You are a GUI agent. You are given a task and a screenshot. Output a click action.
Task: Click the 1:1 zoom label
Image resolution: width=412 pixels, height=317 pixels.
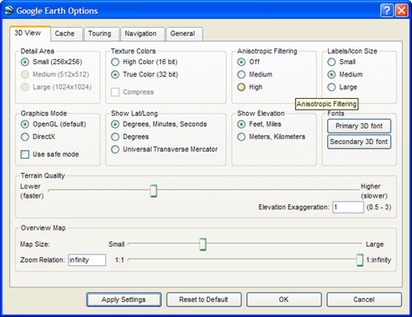click(x=119, y=260)
